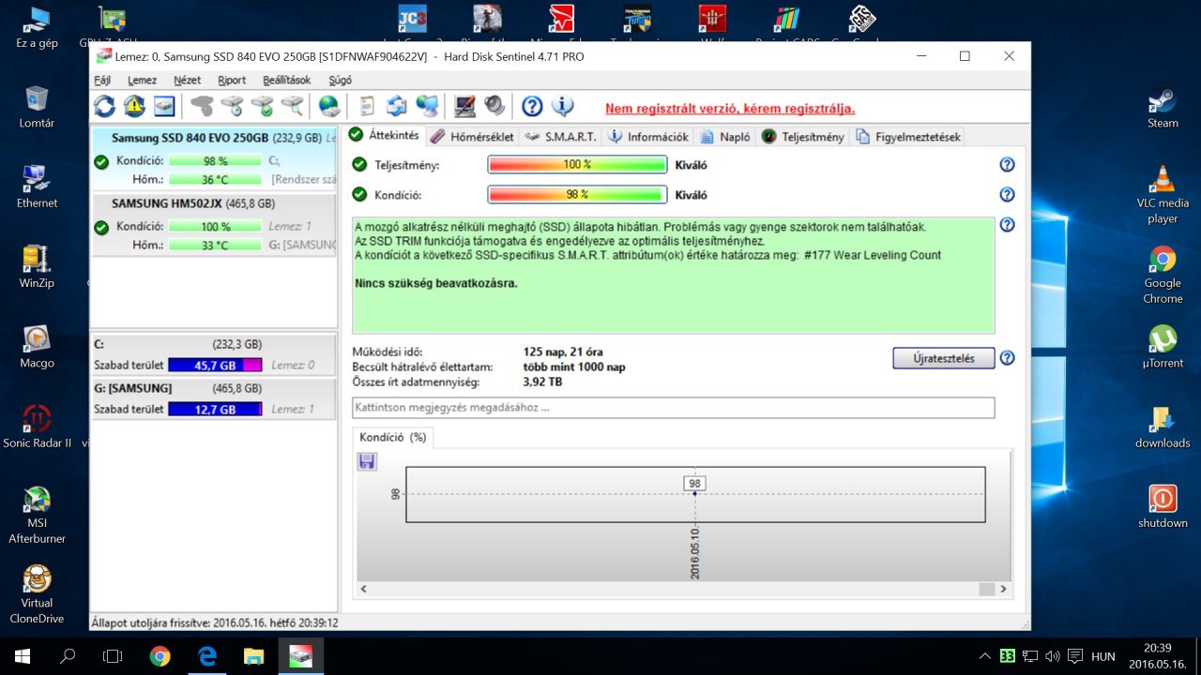Select the Kondíció (%) graph tab

coord(393,437)
